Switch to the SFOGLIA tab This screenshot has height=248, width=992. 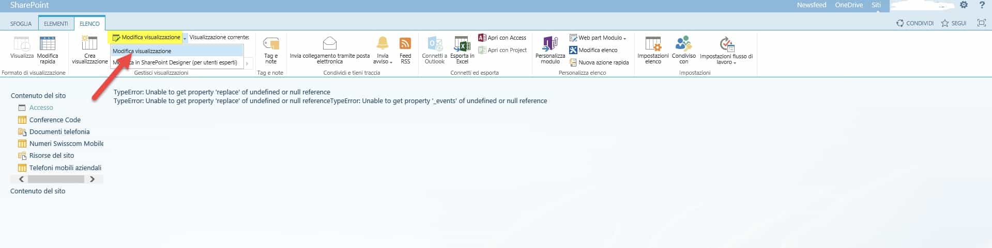[x=21, y=24]
